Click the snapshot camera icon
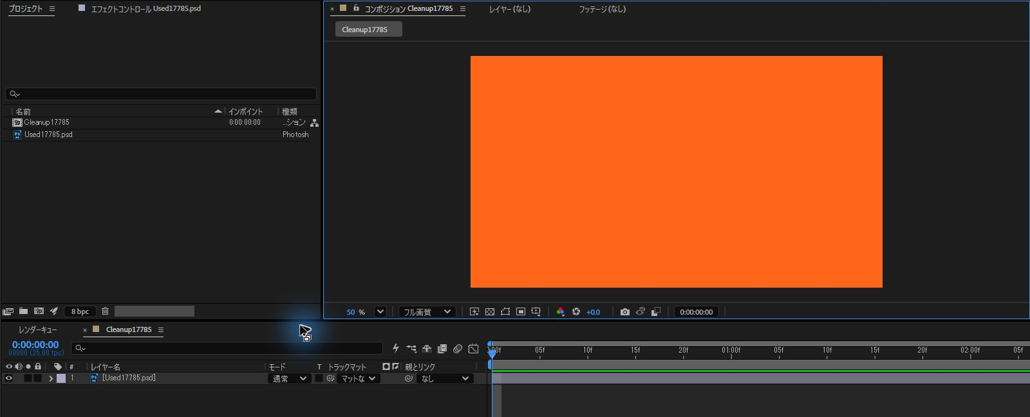The height and width of the screenshot is (417, 1030). coord(624,312)
